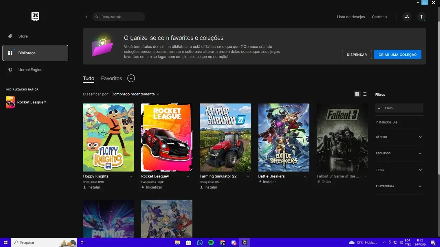Click Inicializar for Rocket League

pos(152,187)
